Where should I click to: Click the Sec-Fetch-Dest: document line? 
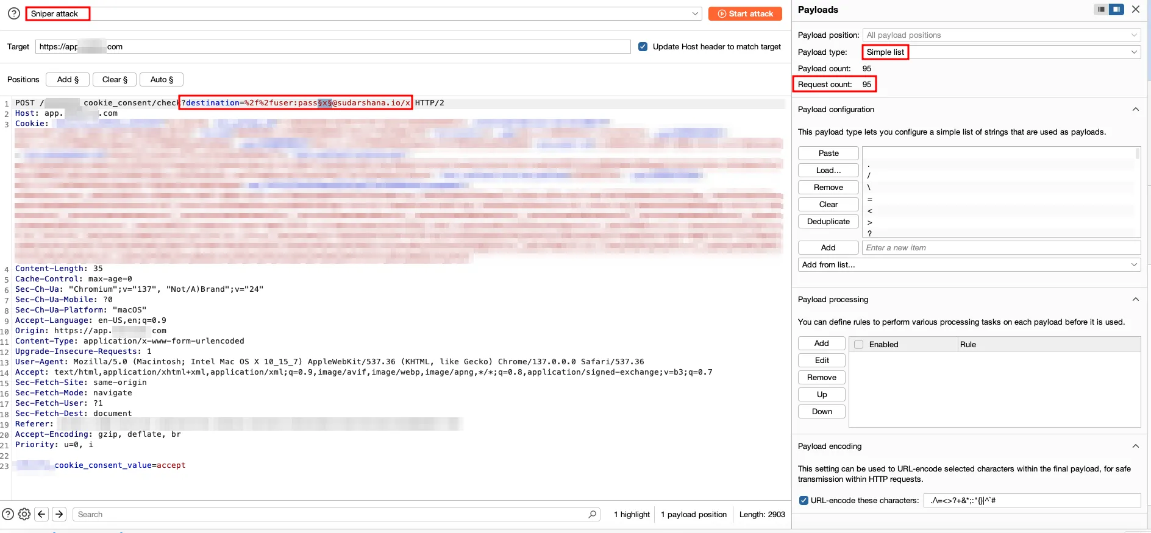point(74,413)
